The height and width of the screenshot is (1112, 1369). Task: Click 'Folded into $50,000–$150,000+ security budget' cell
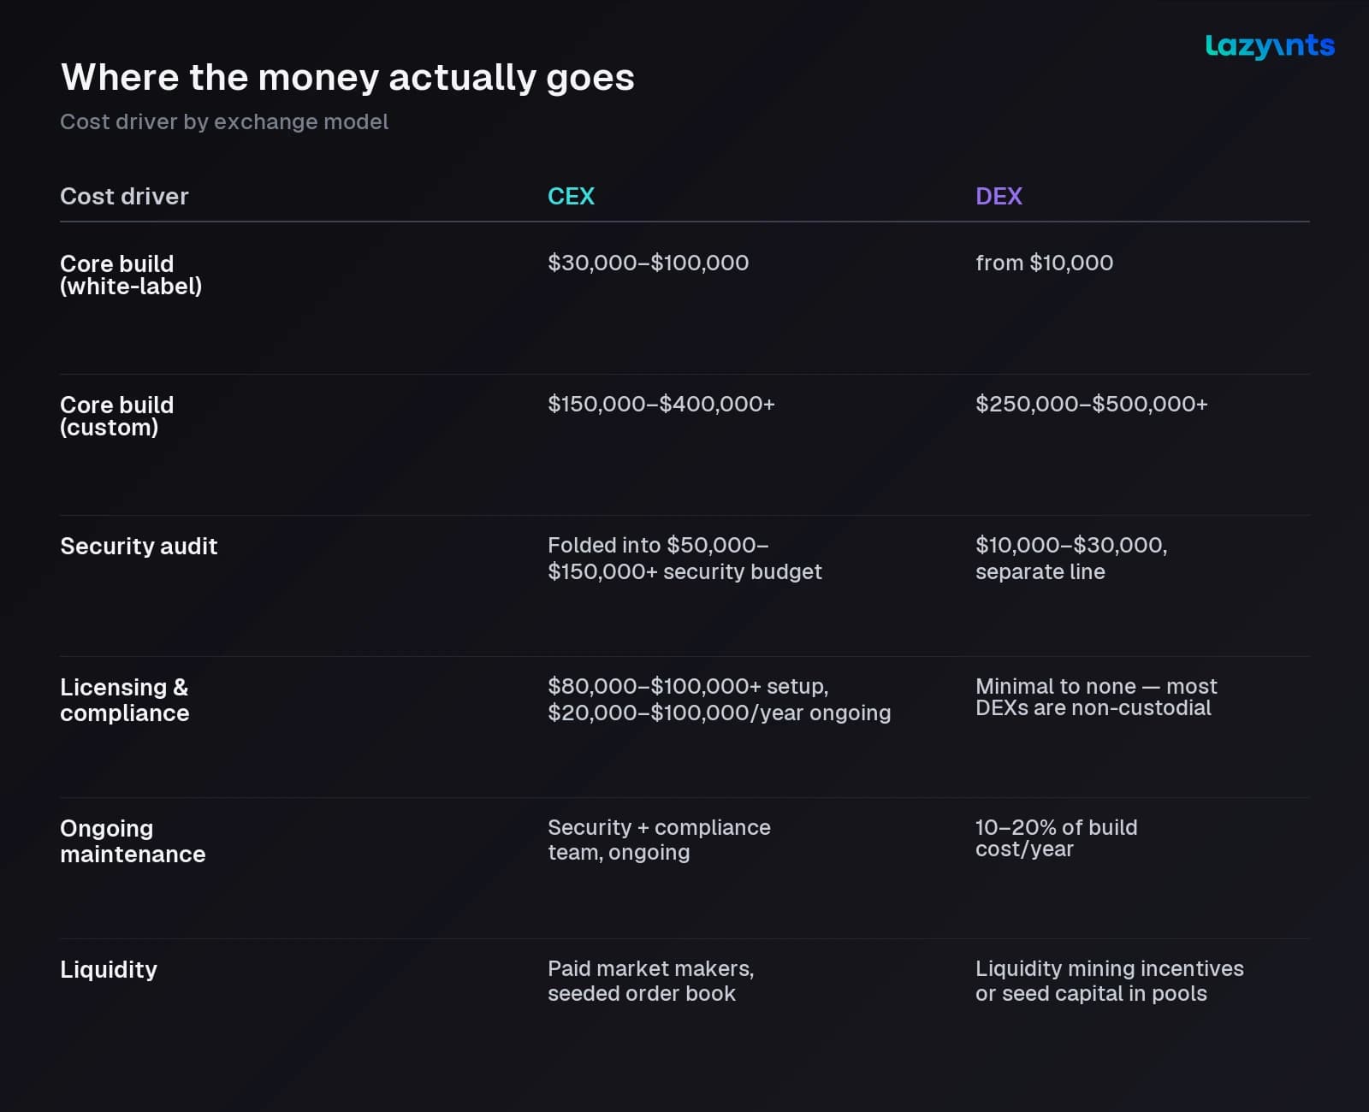684,558
